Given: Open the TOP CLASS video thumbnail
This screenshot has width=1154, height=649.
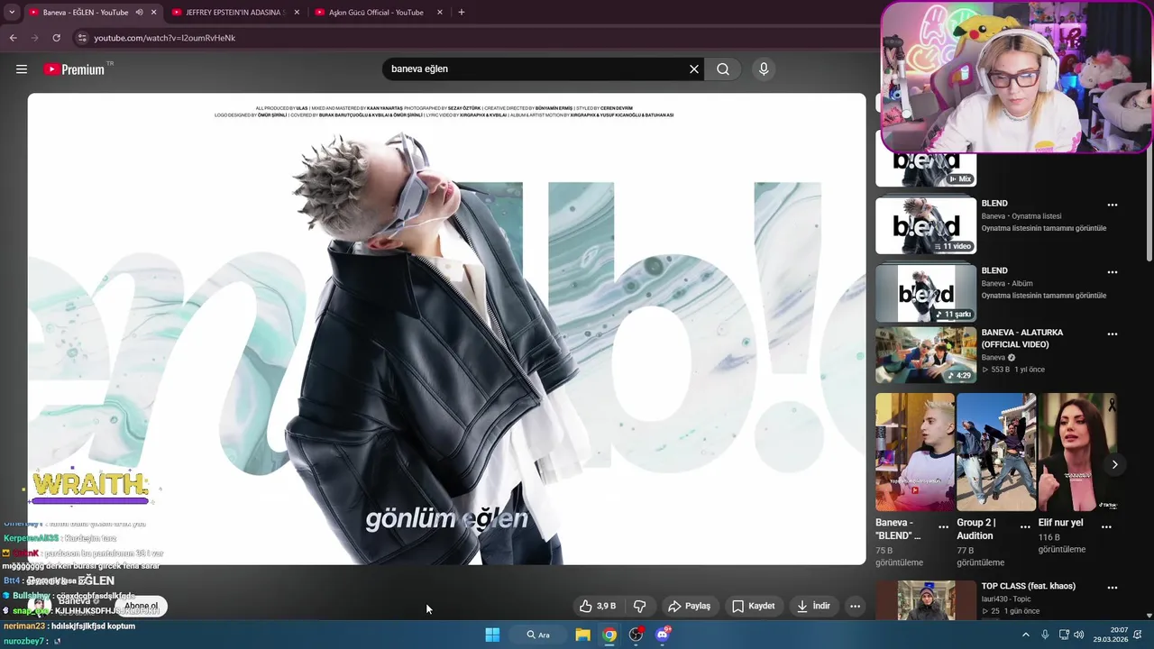Looking at the screenshot, I should pyautogui.click(x=926, y=599).
